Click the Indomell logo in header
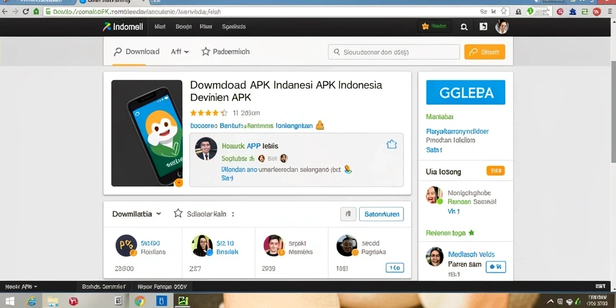616x308 pixels. click(x=123, y=26)
